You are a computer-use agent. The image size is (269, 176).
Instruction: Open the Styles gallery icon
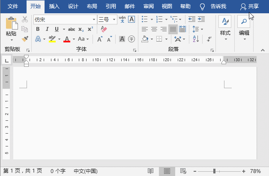coord(225,22)
